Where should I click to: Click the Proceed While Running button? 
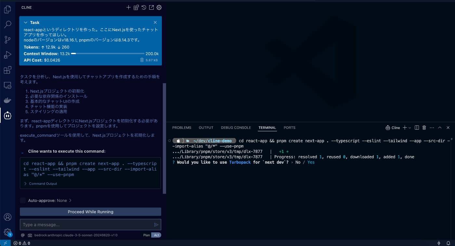91,212
